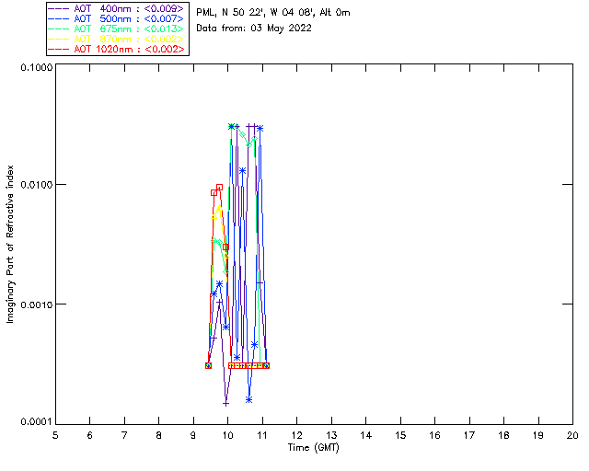Click the 'Time (GMT)' x-axis title
Image resolution: width=589 pixels, height=471 pixels.
314,447
